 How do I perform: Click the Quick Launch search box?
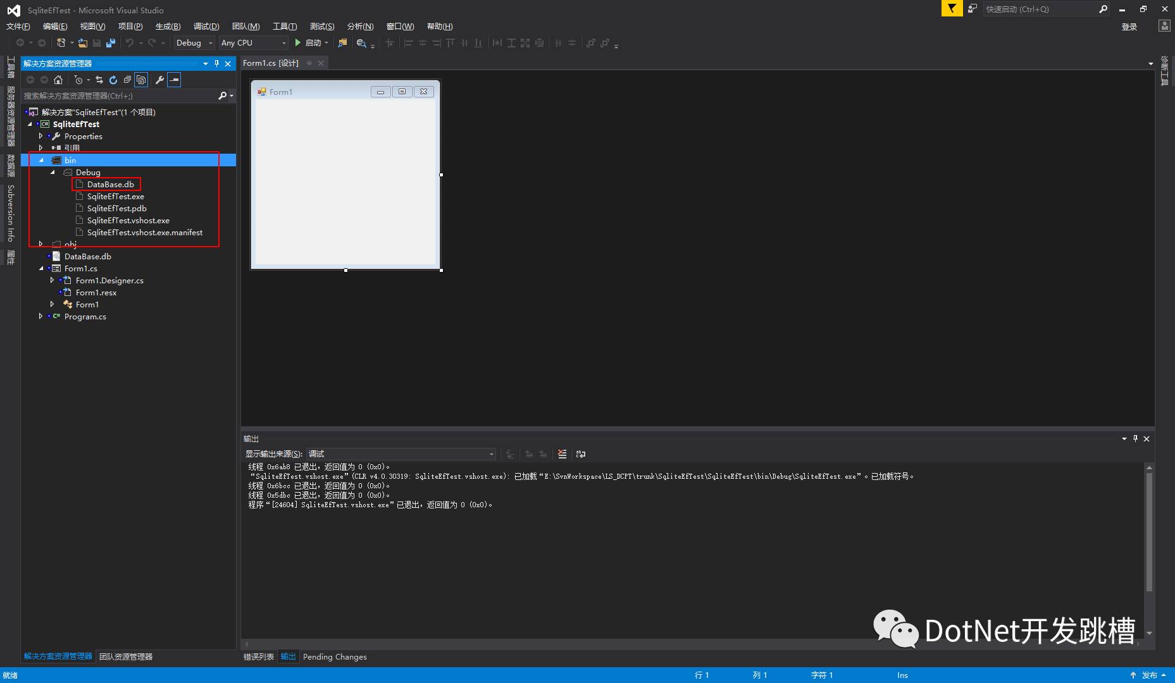1040,9
